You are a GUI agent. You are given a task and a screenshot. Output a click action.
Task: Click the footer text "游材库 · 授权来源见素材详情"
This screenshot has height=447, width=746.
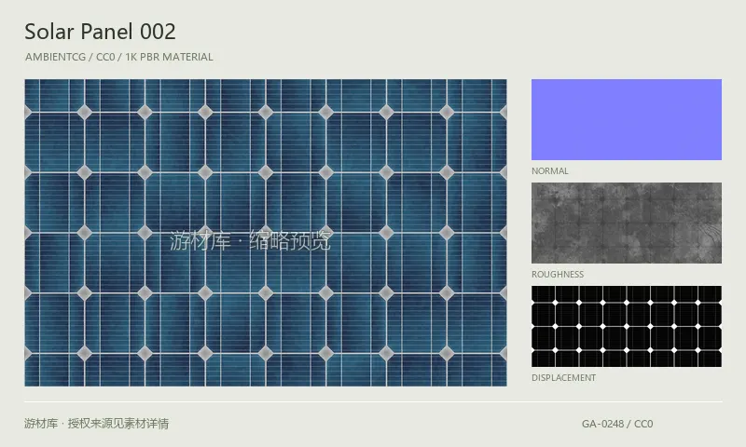[97, 423]
